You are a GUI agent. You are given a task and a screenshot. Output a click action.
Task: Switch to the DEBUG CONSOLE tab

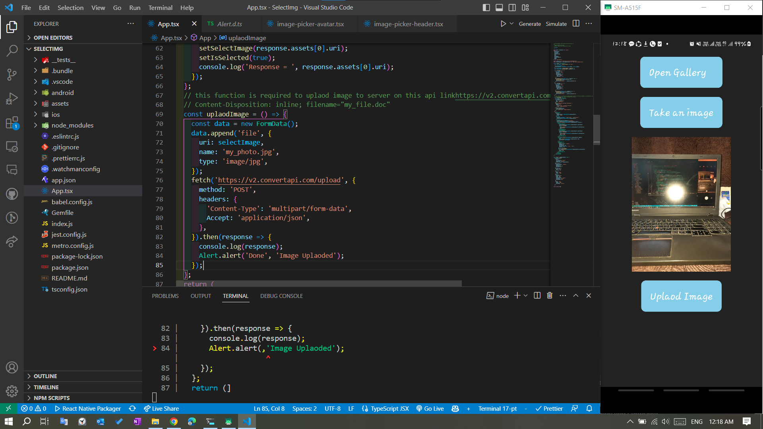click(281, 296)
